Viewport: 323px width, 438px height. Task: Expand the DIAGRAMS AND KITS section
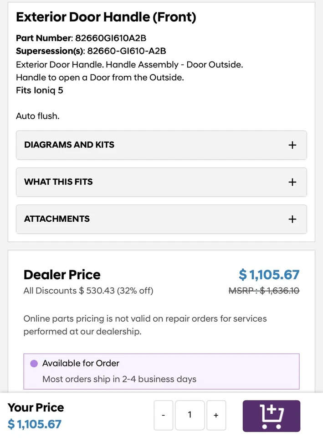(x=69, y=145)
